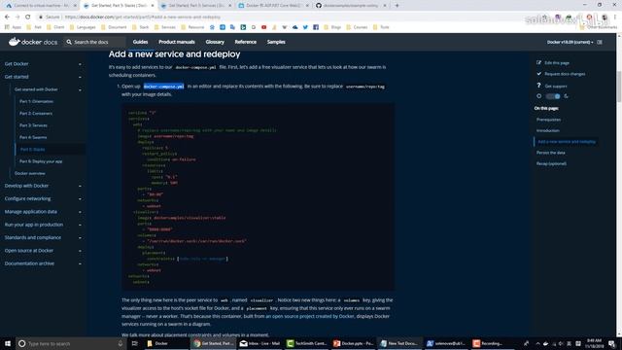
Task: Click the browser Forward arrow
Action: click(17, 17)
